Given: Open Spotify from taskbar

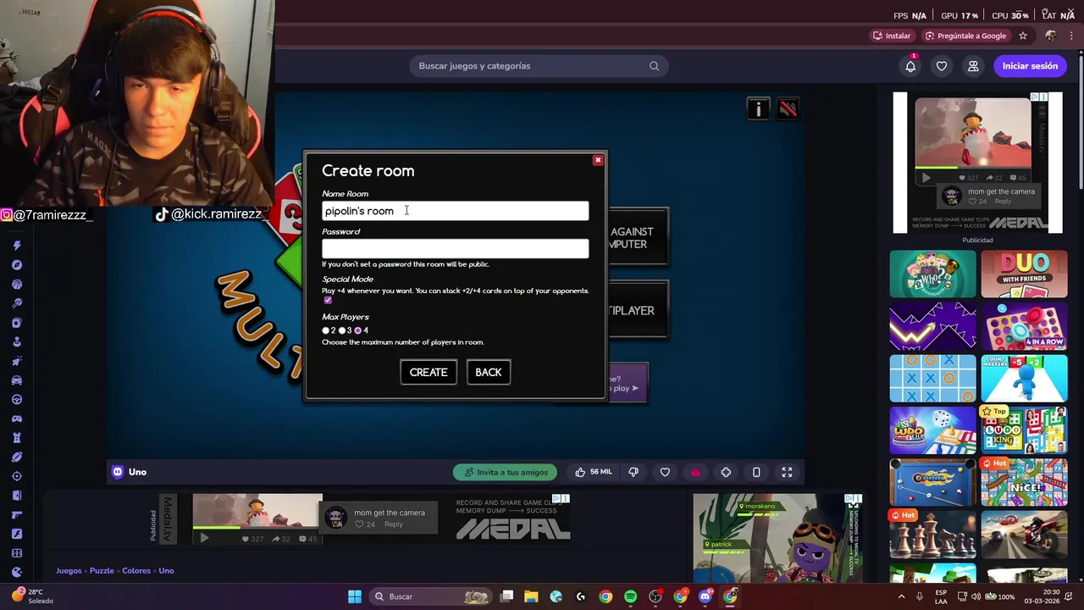Looking at the screenshot, I should (x=630, y=596).
